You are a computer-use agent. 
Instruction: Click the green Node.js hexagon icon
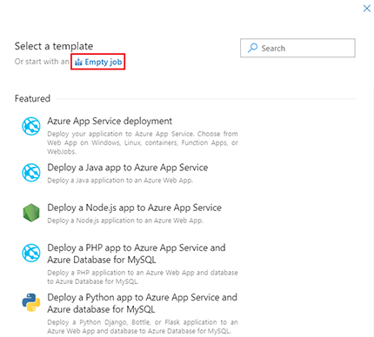click(31, 213)
